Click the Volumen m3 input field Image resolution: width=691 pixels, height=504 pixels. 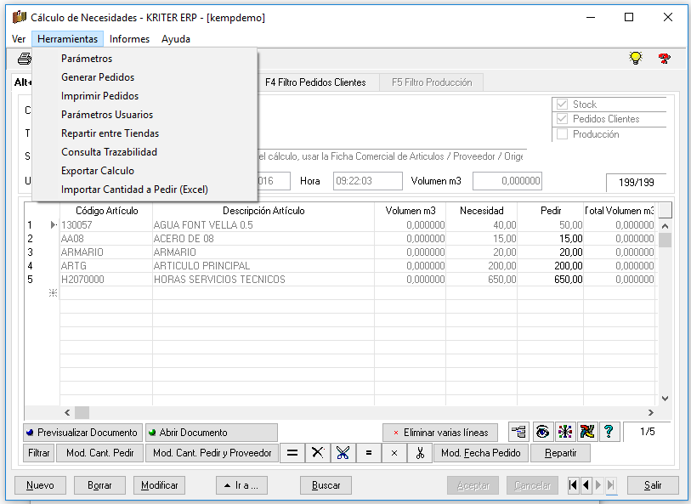click(x=507, y=181)
